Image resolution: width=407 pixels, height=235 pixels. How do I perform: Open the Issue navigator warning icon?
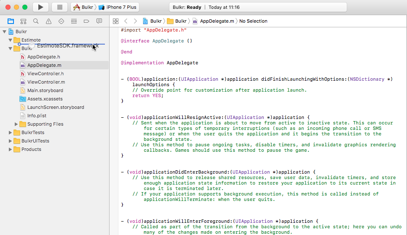point(48,21)
